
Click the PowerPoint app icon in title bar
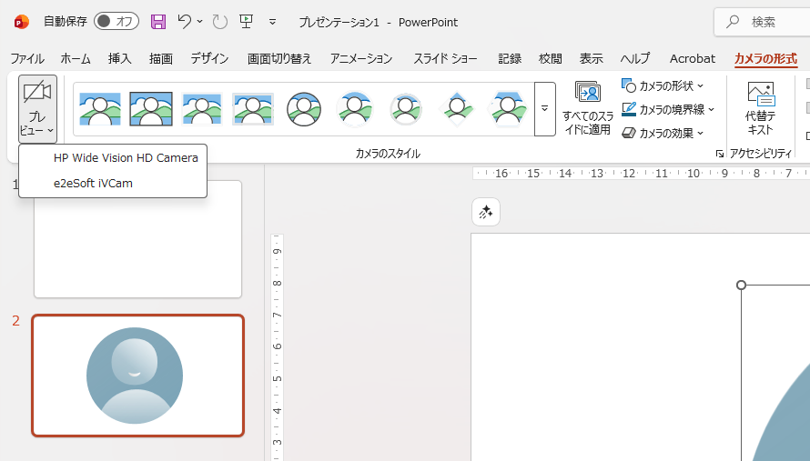[21, 22]
